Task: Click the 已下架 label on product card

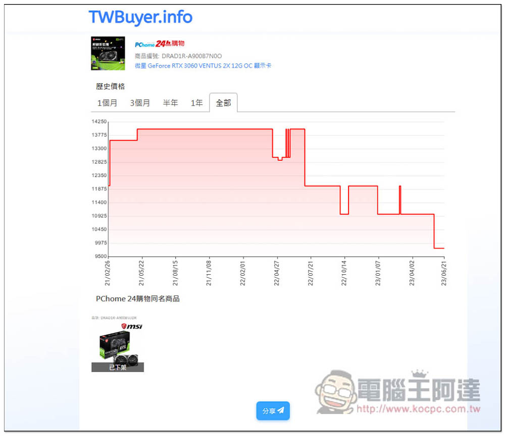Action: [x=118, y=367]
